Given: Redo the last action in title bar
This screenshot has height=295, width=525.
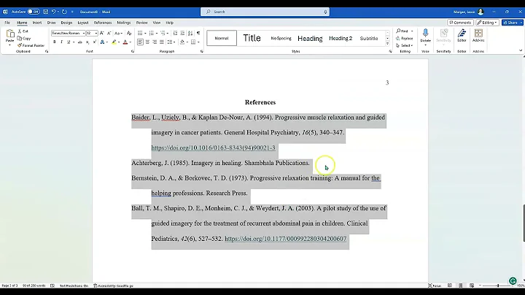Looking at the screenshot, I should tap(64, 12).
